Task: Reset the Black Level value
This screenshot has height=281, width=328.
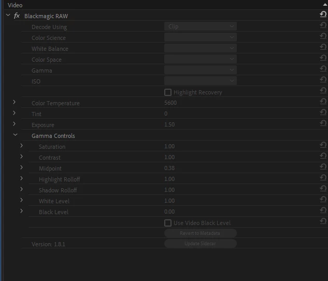Action: pos(323,210)
